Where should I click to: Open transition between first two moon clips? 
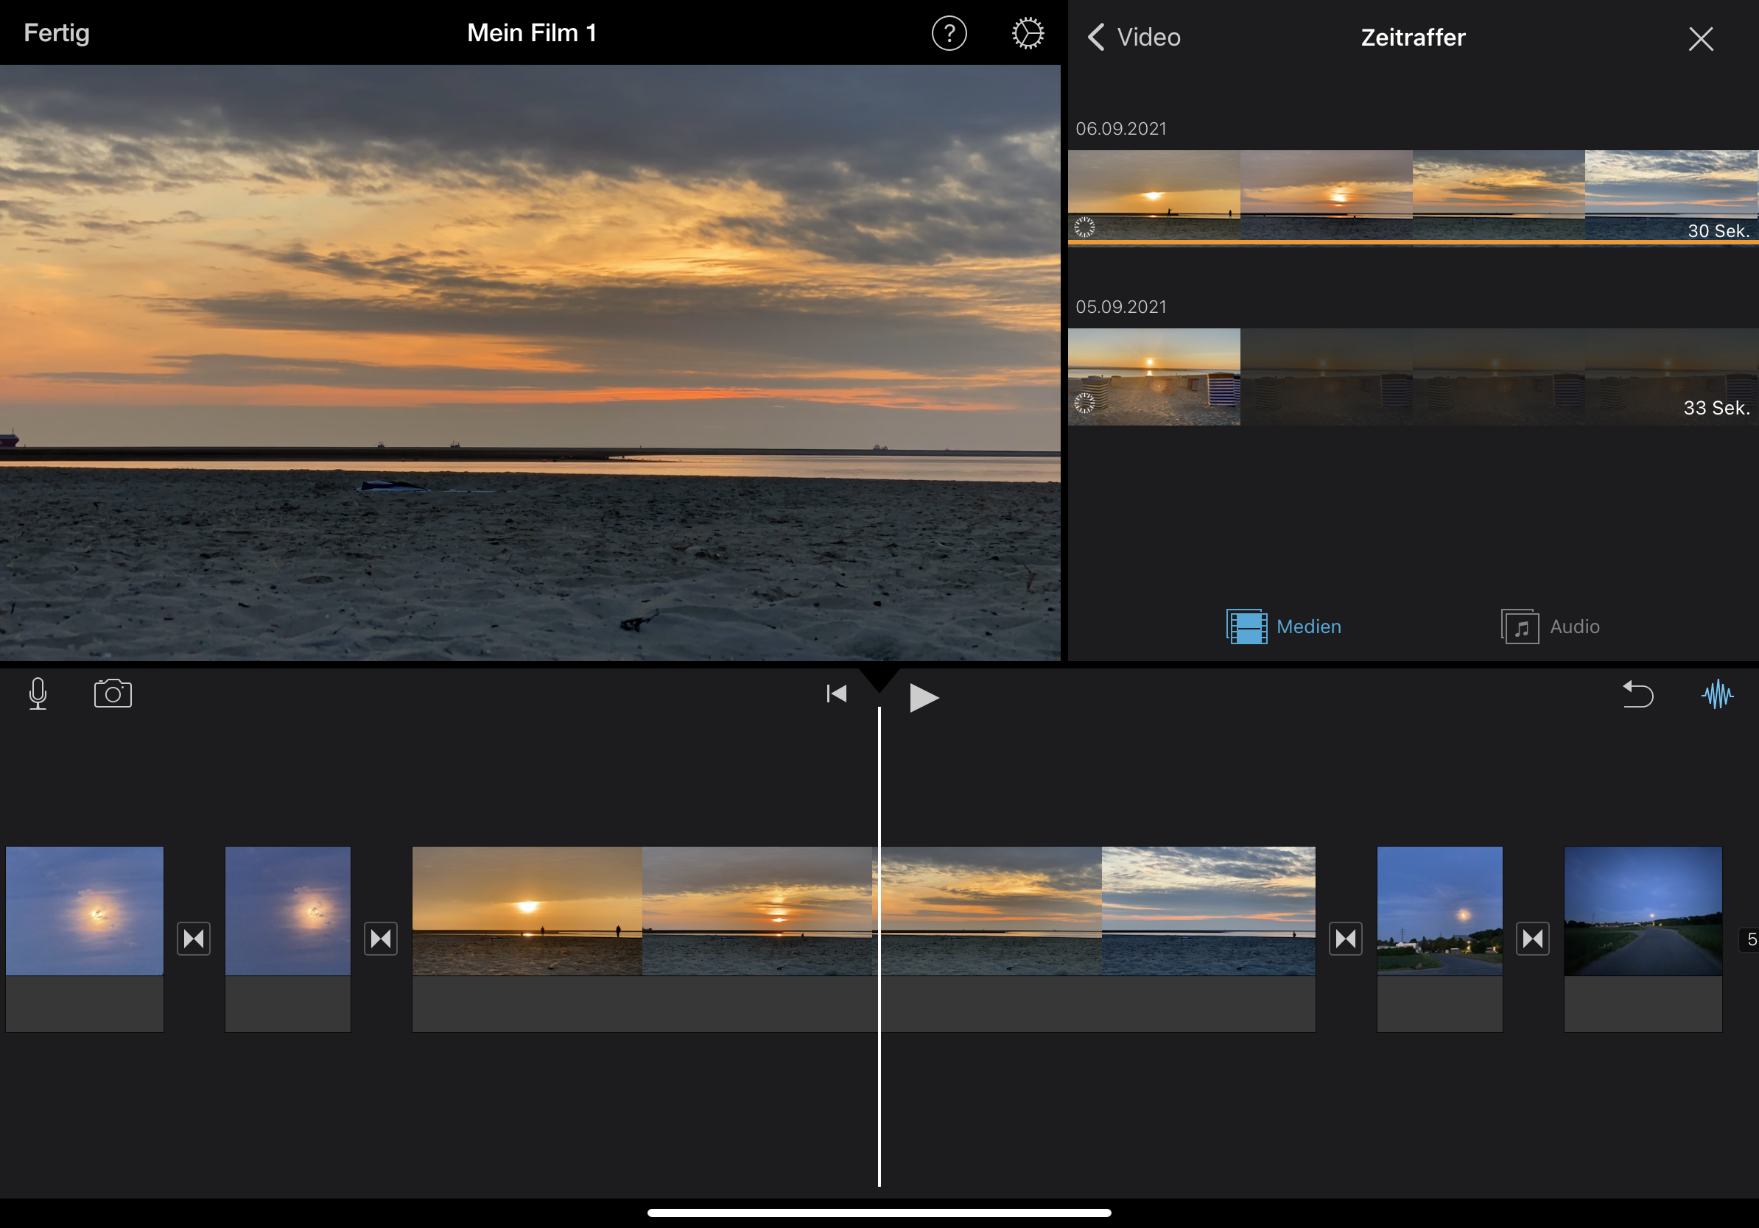(194, 939)
